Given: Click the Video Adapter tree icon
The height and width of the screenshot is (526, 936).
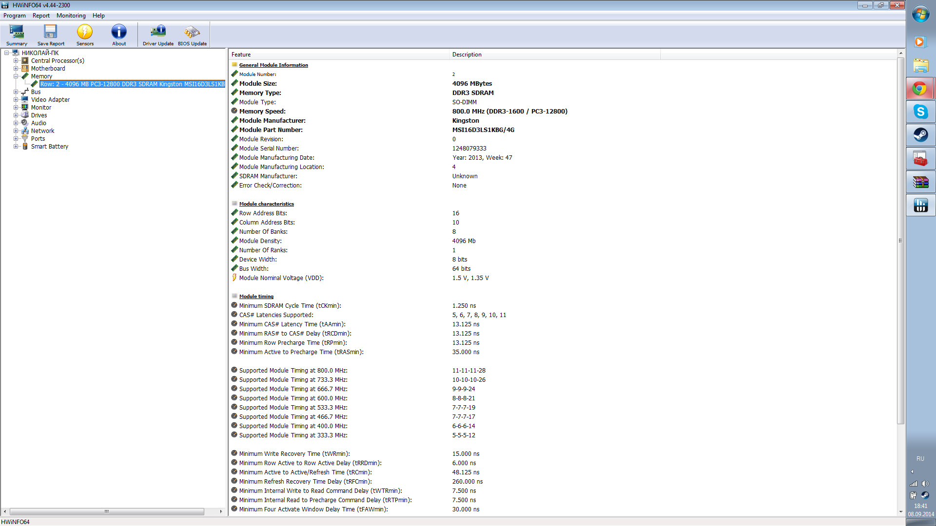Looking at the screenshot, I should [25, 100].
